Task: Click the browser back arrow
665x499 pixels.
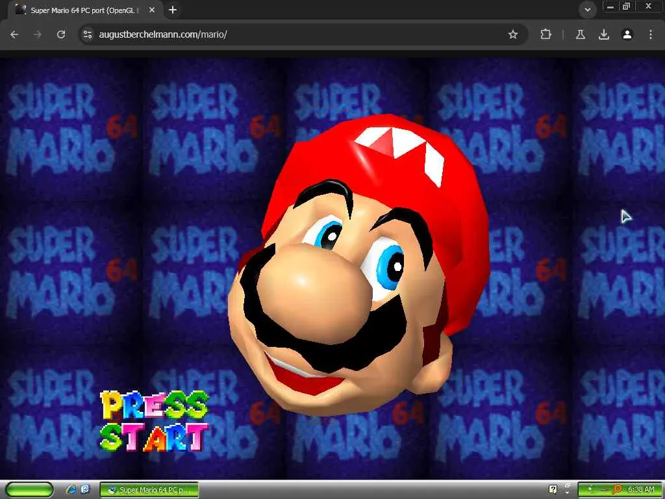Action: point(14,34)
